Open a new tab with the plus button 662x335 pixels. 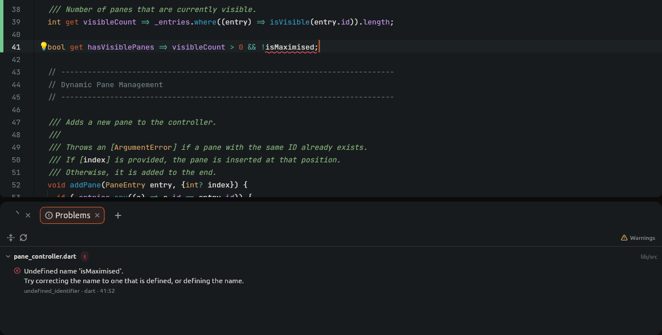[x=118, y=215]
